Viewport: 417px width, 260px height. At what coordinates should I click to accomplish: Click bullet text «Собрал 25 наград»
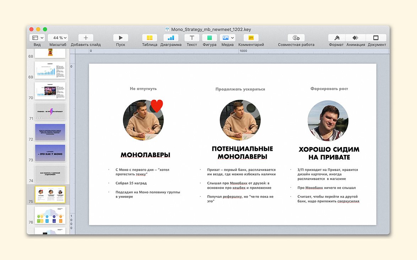coord(131,183)
